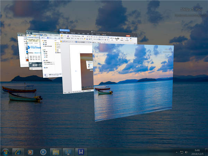
Task: Click the volume speaker tray icon
Action: [187, 152]
